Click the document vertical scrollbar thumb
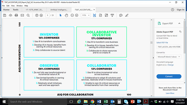Image resolution: width=187 pixels, height=105 pixels. (x=151, y=43)
